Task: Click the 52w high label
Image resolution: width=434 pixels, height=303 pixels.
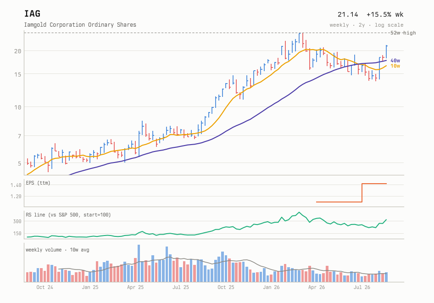Action: pos(403,33)
